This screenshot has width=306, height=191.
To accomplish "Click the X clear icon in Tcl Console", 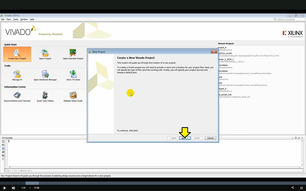I will [3, 159].
